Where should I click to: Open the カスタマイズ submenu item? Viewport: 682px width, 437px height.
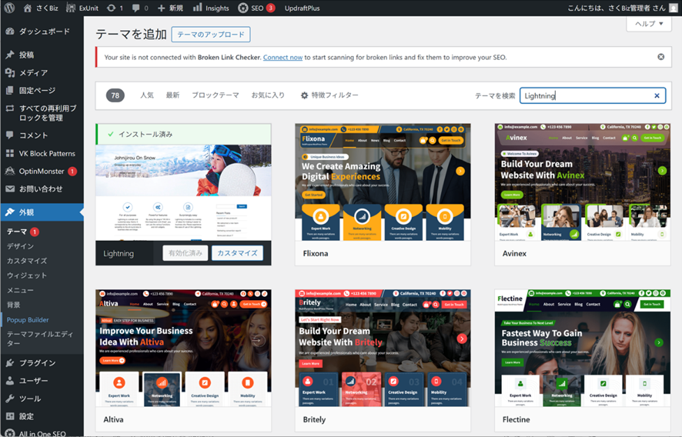click(27, 261)
